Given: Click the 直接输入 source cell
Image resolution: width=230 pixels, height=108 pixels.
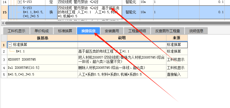Looking at the screenshot, I should coord(177,75).
